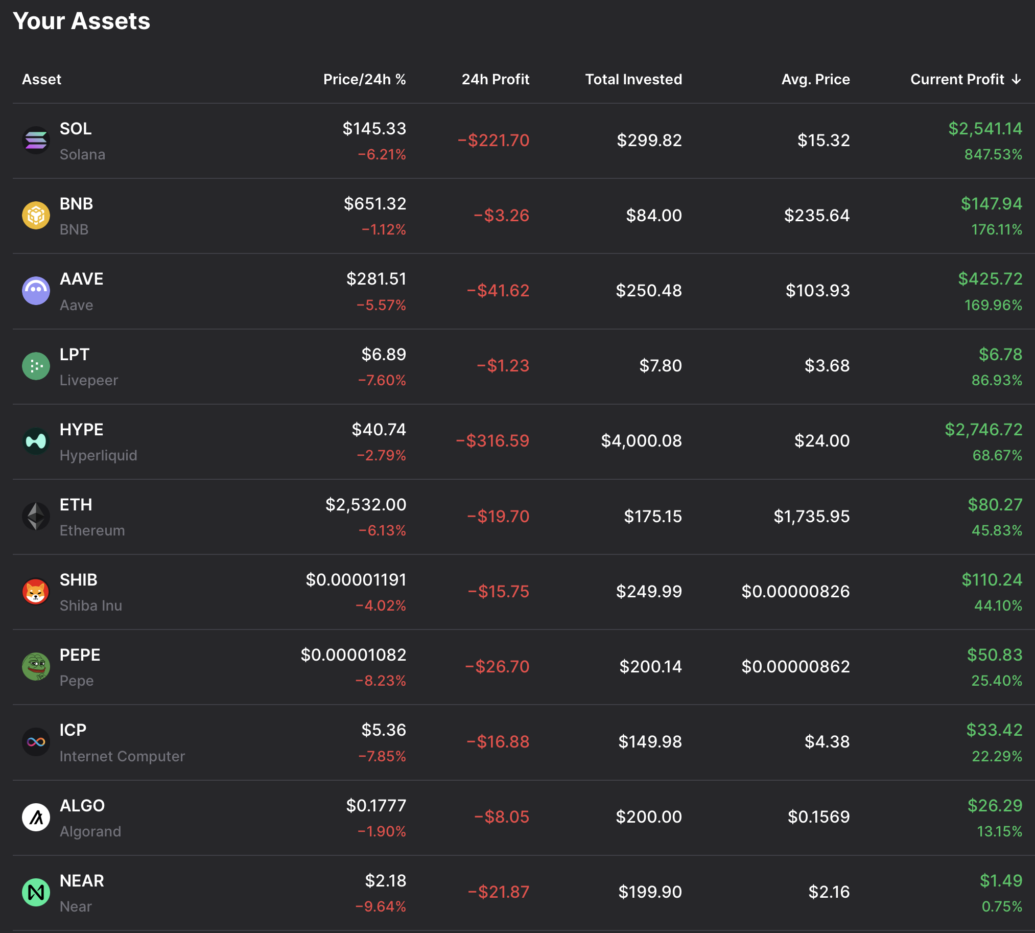Click the BNB coin logo
1035x933 pixels.
tap(36, 215)
